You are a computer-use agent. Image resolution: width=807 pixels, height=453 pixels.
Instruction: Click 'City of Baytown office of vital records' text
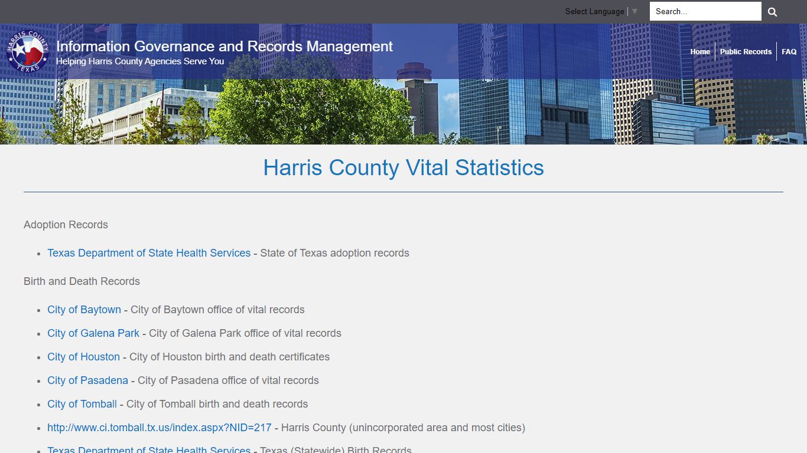217,310
